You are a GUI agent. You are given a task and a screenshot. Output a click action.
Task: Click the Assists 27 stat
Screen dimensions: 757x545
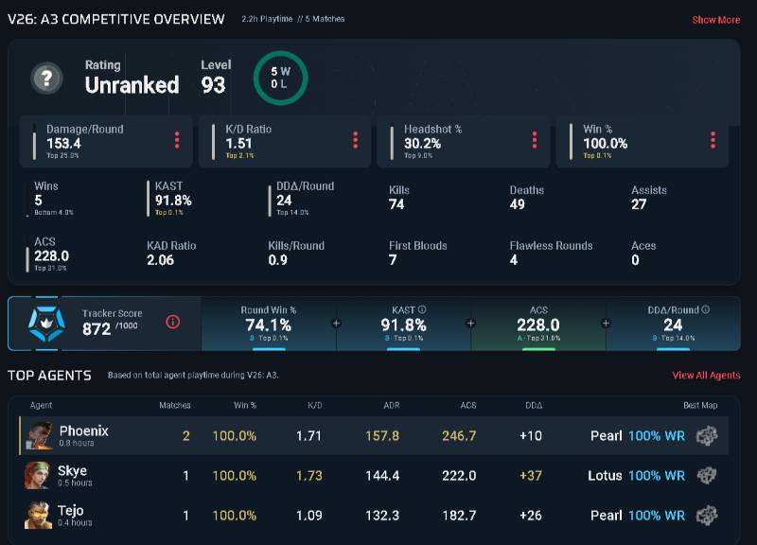pyautogui.click(x=649, y=198)
